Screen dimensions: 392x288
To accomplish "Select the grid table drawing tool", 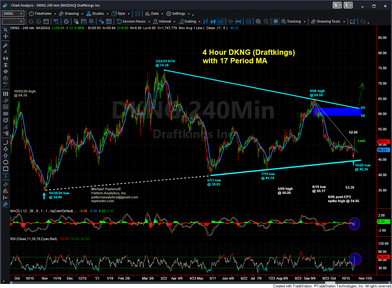I will (5, 107).
